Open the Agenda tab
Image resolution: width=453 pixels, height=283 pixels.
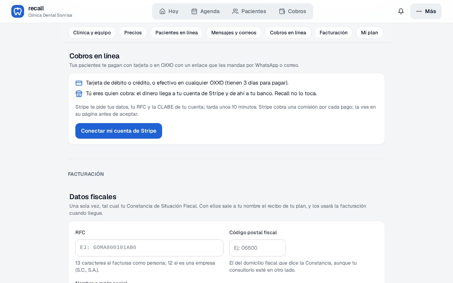click(205, 11)
